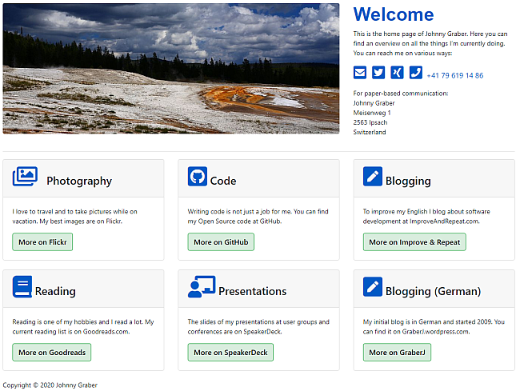The height and width of the screenshot is (391, 520).
Task: Click the '2563 Ipsach' address line
Action: [370, 122]
